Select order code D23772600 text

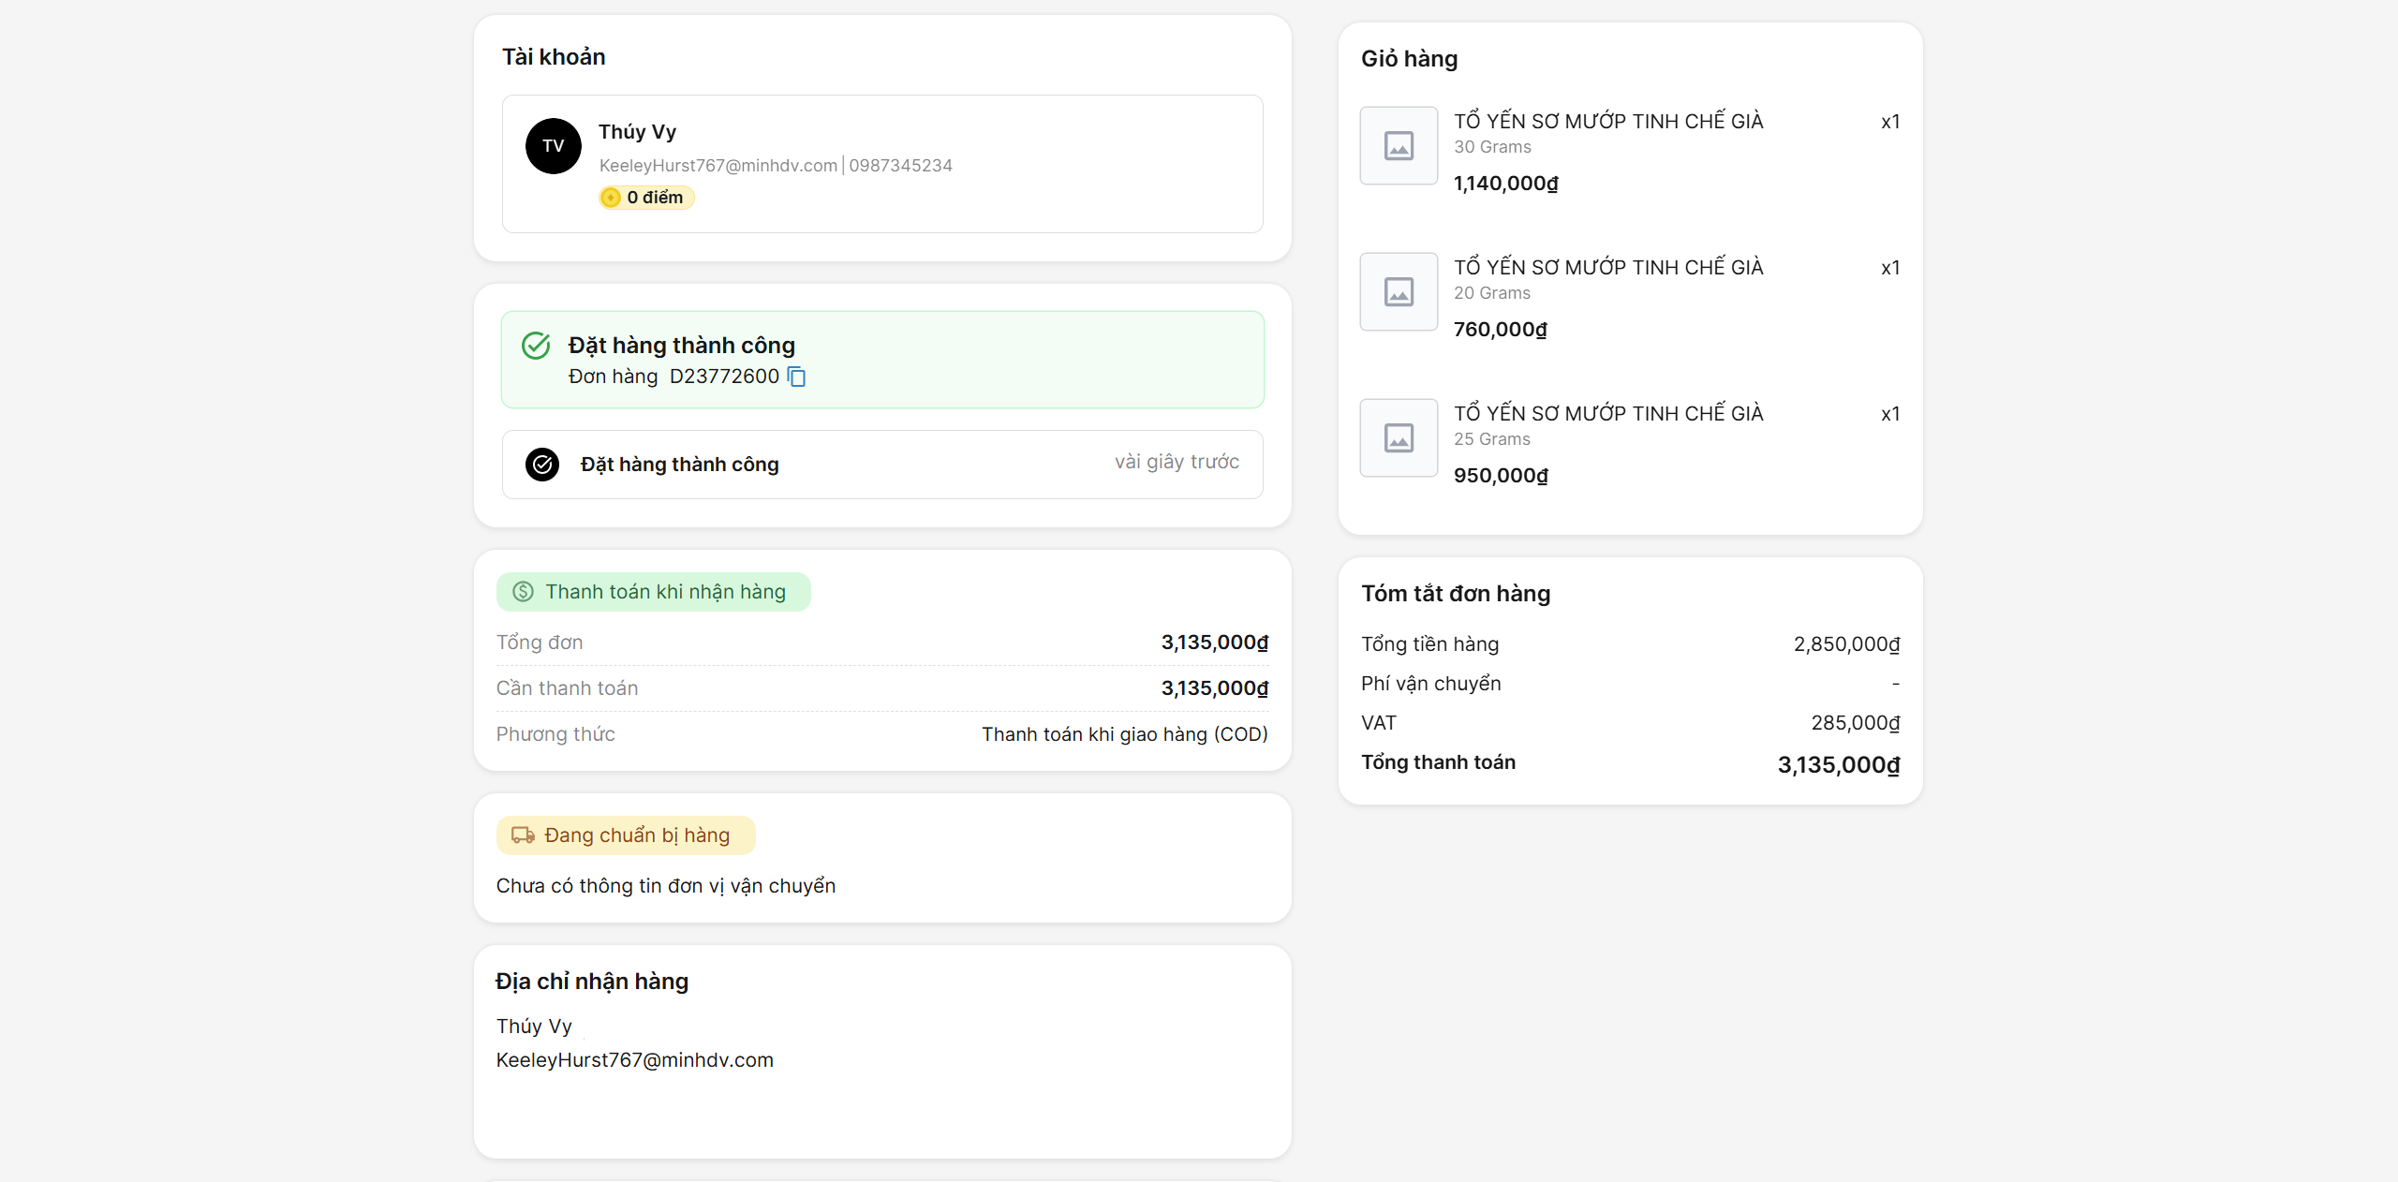coord(723,377)
